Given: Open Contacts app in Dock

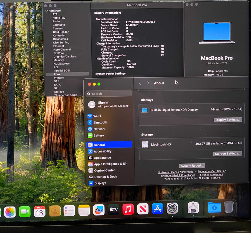Looking at the screenshot, I should (55, 211).
